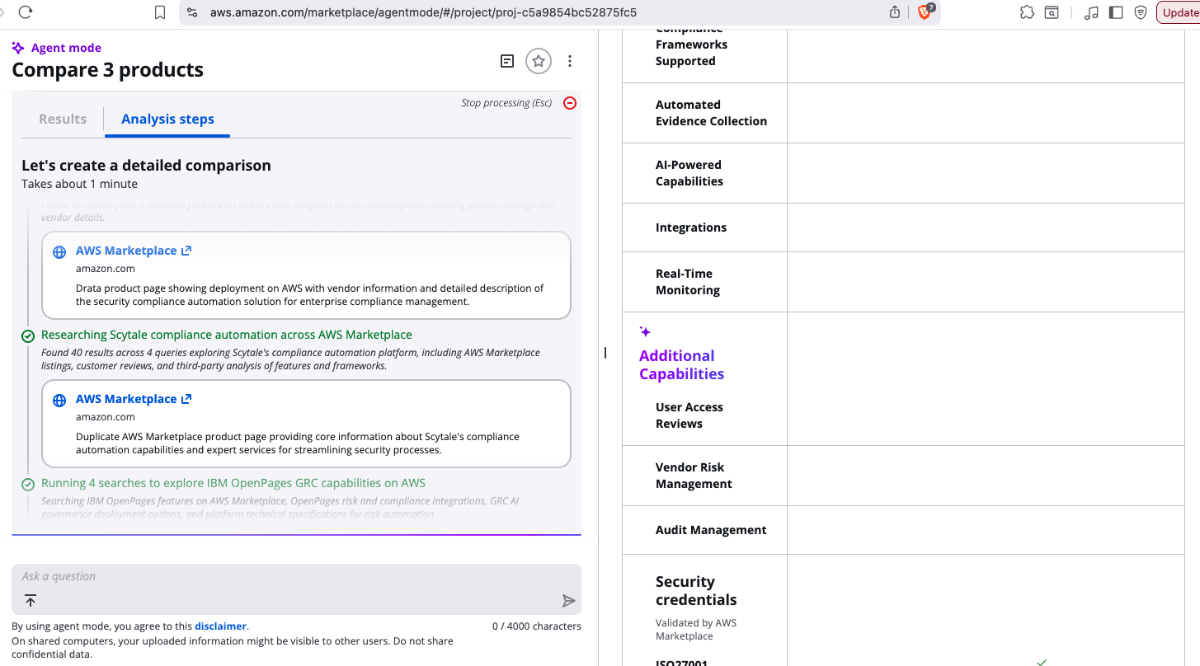
Task: Open the notes panel icon beside star
Action: [x=507, y=61]
